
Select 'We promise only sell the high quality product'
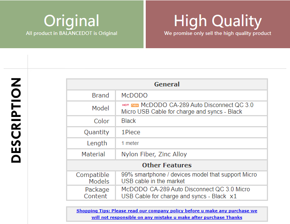[x=218, y=33]
